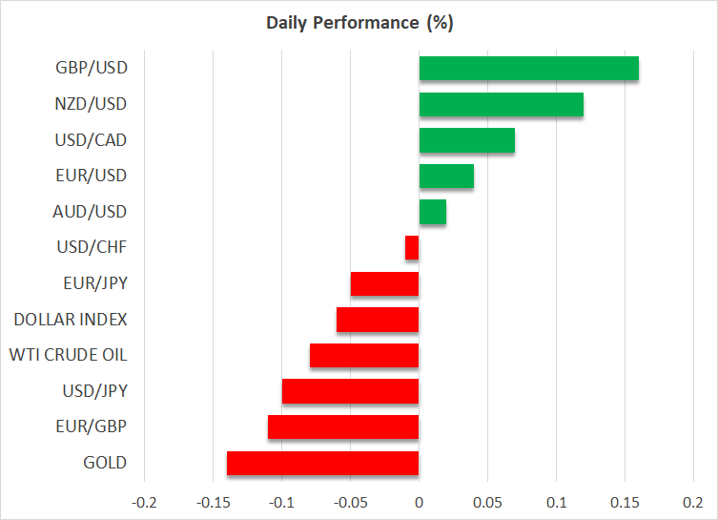Select the 0.15 axis tick label

click(625, 503)
